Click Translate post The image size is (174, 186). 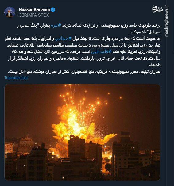tap(16, 78)
